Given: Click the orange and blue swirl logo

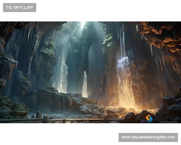Looking at the screenshot, I should [x=149, y=118].
